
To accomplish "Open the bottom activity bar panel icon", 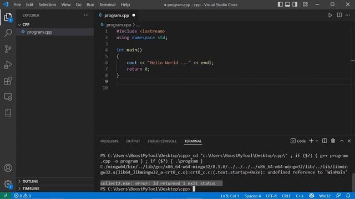I will point(8,113).
